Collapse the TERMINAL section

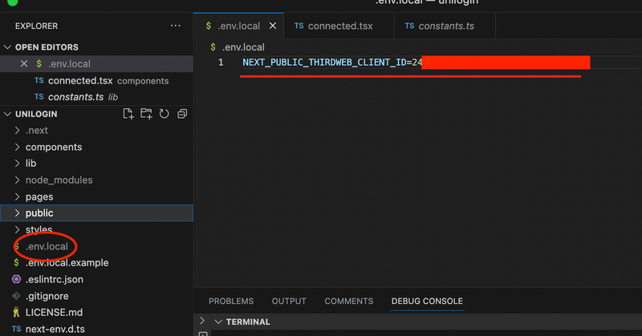coord(218,322)
